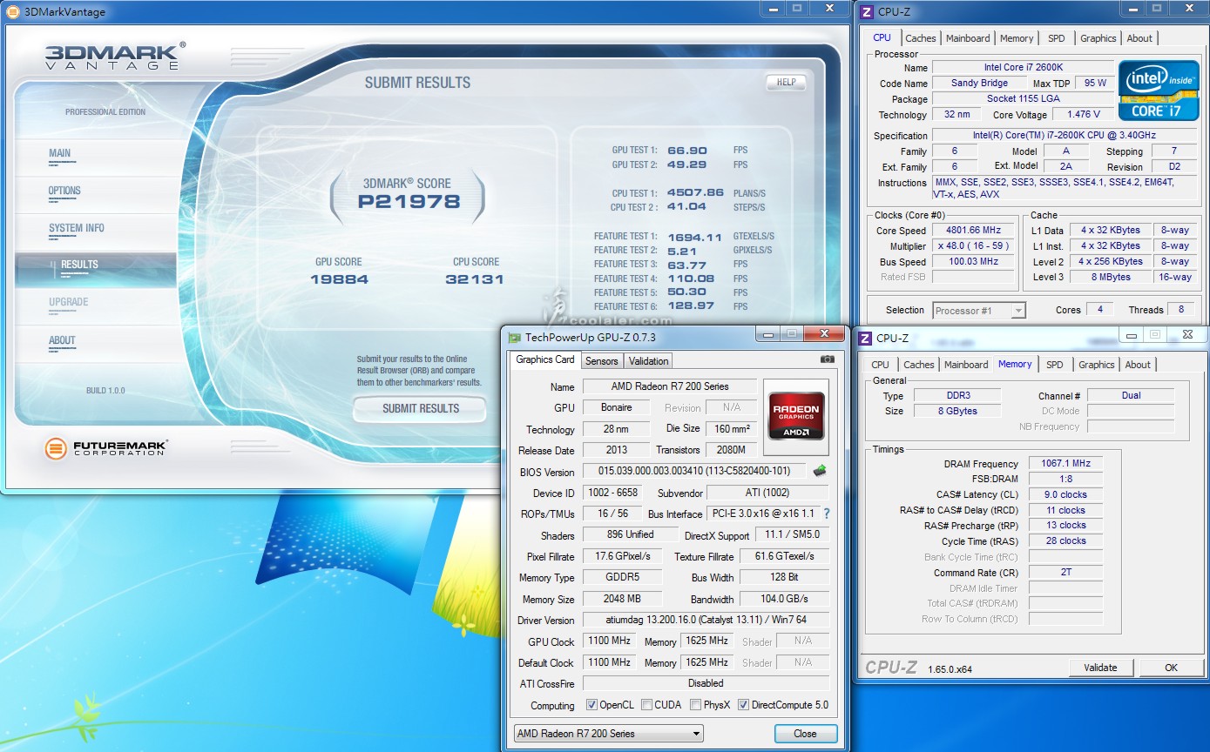Open CPU tab in lower CPU-Z window
1210x752 pixels.
[x=880, y=365]
